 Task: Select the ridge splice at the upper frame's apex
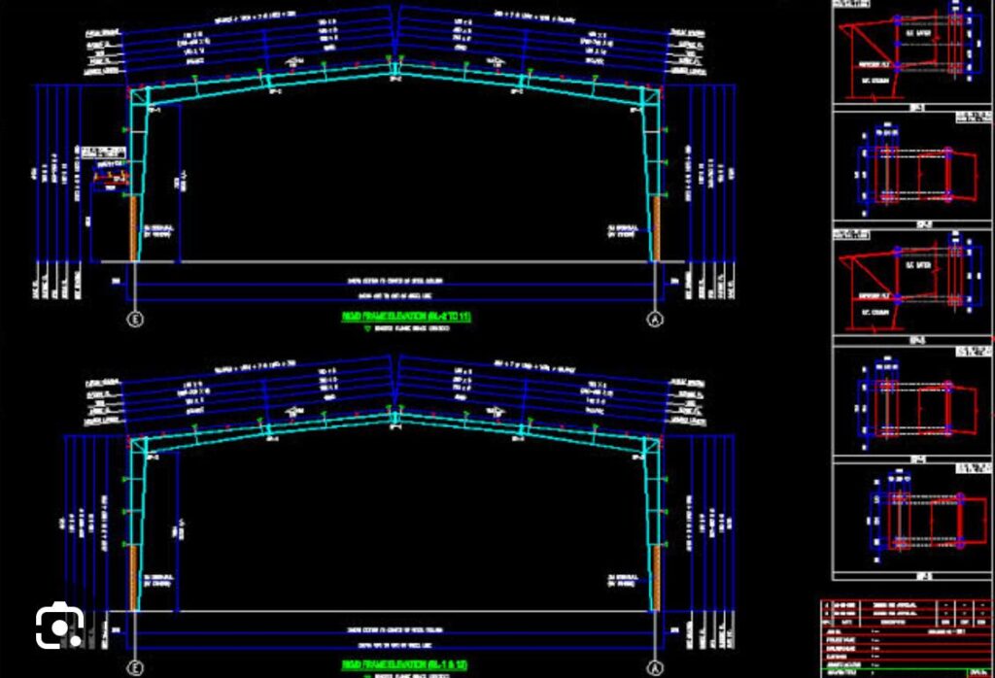tap(395, 69)
